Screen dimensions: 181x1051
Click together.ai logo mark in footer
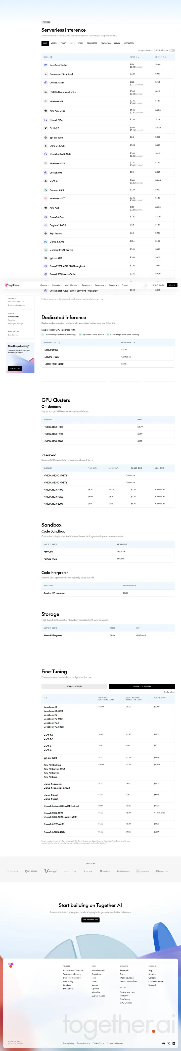pos(11,965)
